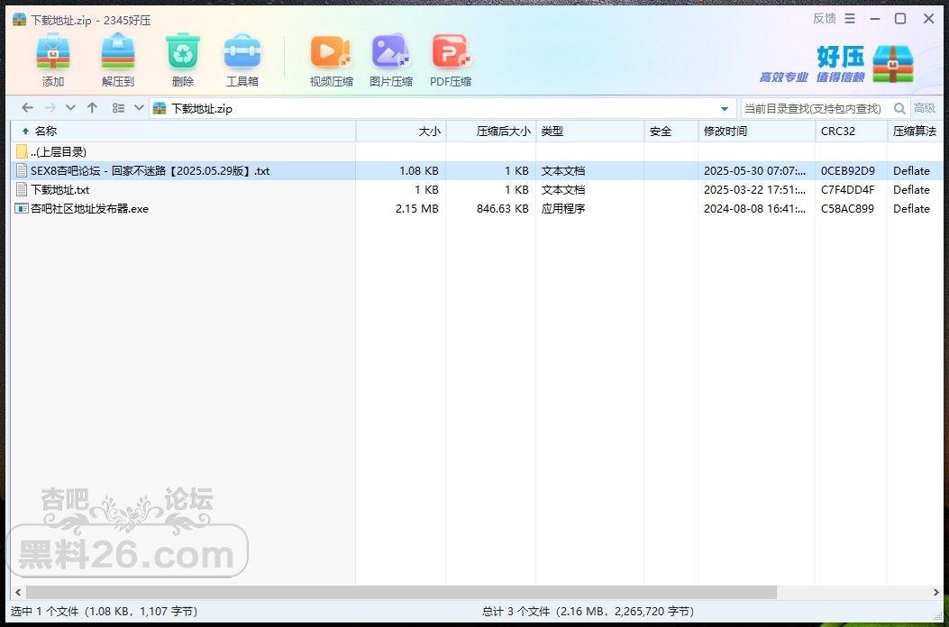949x627 pixels.
Task: Sort by the CRC32 column header
Action: [851, 132]
